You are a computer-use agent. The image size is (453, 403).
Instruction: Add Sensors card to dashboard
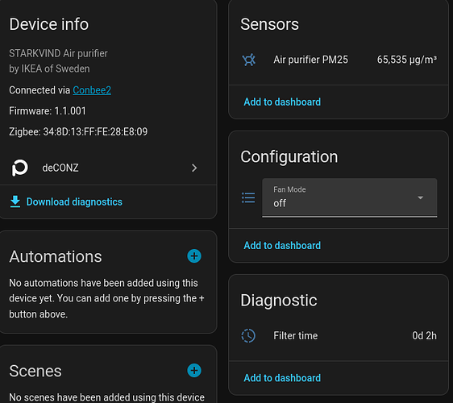click(282, 102)
